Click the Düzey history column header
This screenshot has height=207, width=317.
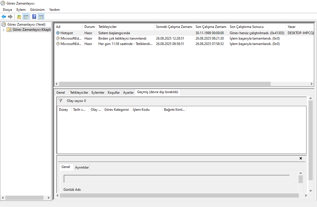[x=63, y=110]
